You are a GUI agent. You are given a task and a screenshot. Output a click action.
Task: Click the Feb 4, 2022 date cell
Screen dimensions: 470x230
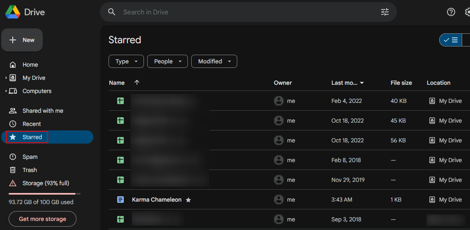click(347, 101)
